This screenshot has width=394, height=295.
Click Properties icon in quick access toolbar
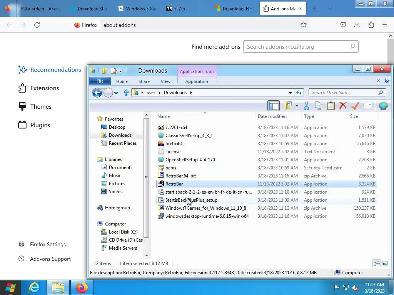coord(114,71)
